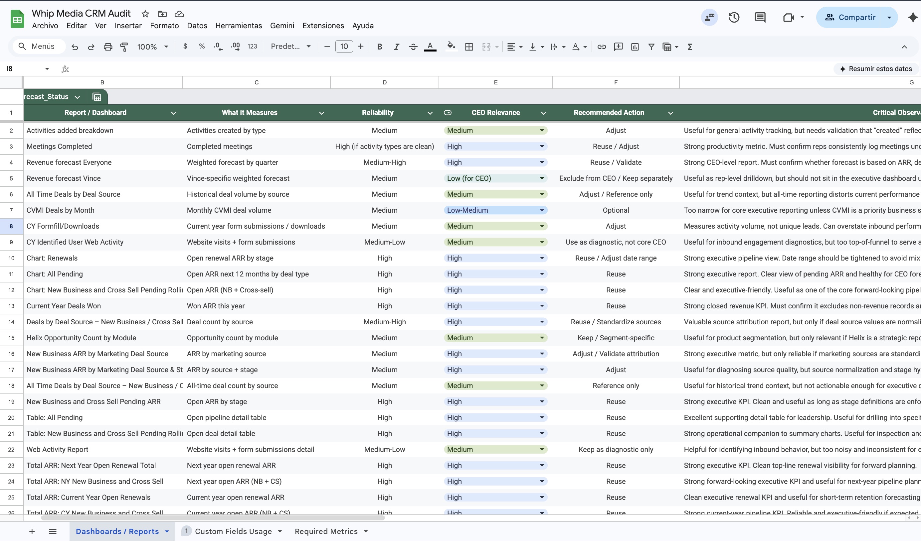Move document folder icon
This screenshot has width=921, height=541.
162,14
